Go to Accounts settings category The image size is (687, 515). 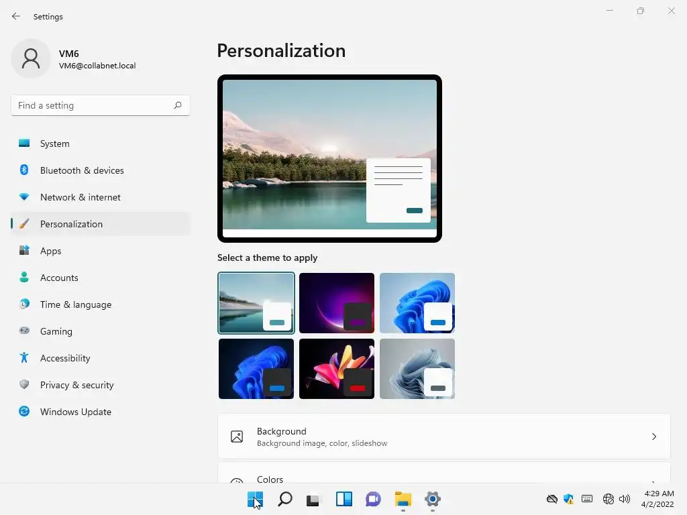(101, 278)
